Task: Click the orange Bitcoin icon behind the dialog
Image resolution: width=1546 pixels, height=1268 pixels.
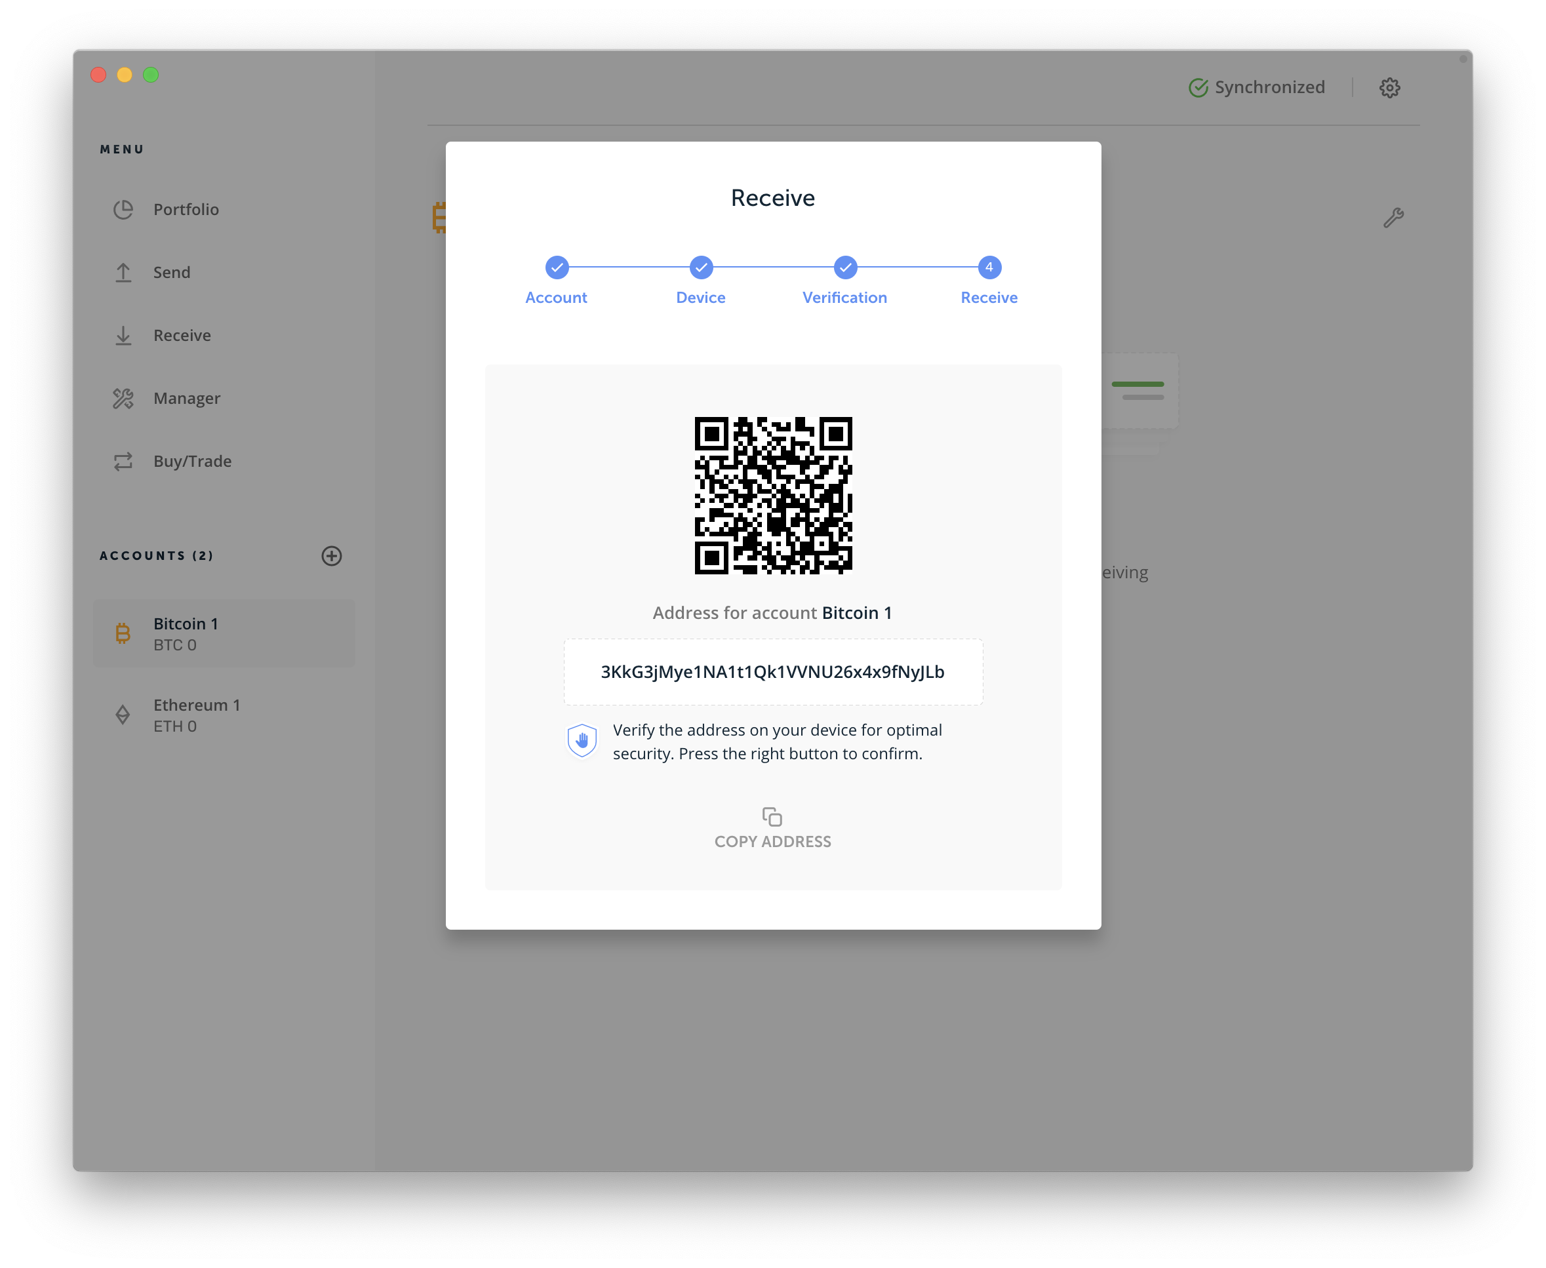Action: pos(439,218)
